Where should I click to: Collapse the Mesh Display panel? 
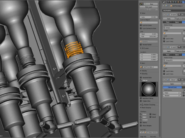146,108
